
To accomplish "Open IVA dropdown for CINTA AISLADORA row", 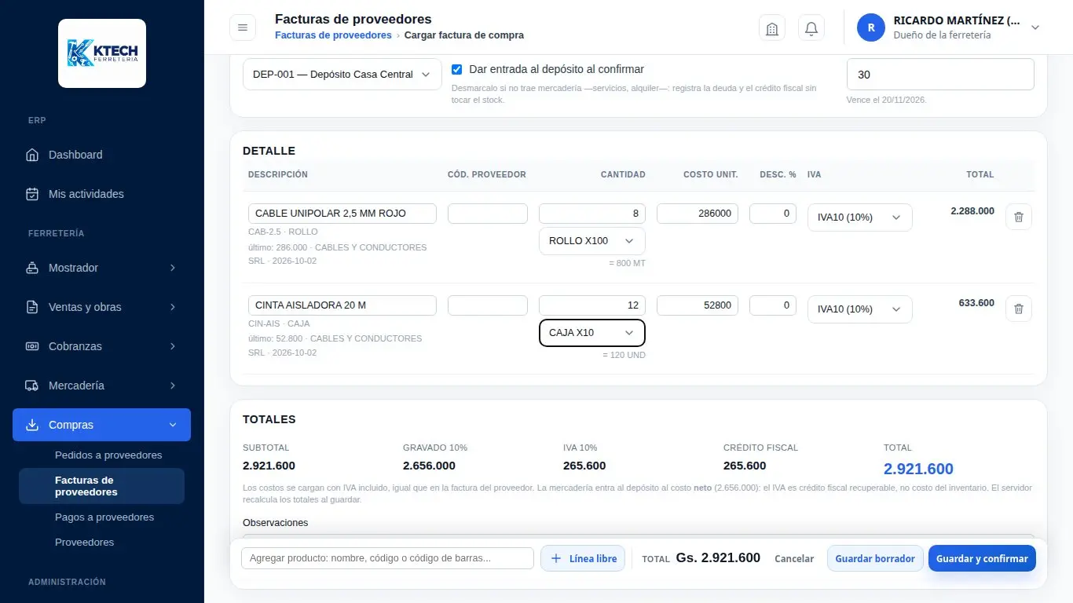I will point(860,309).
